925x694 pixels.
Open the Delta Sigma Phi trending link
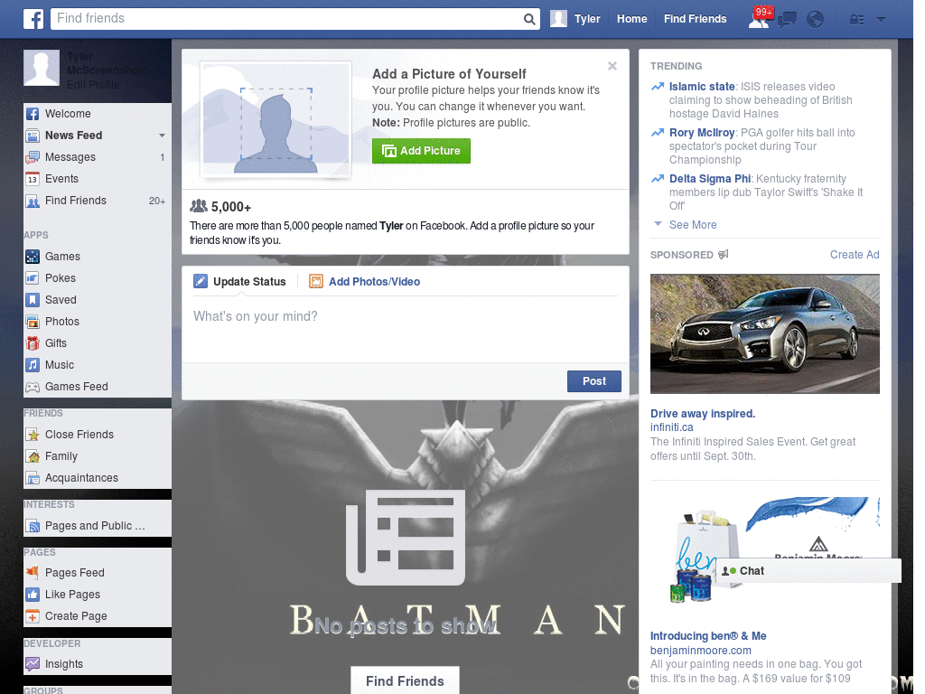710,179
